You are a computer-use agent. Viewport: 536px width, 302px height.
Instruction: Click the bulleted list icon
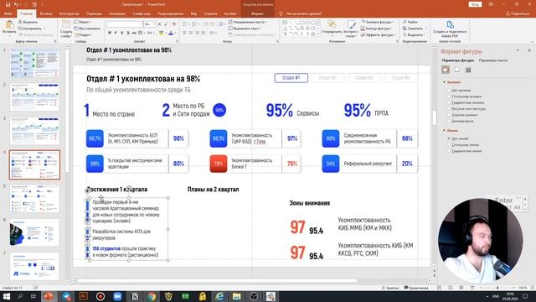(x=184, y=24)
